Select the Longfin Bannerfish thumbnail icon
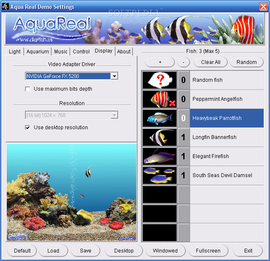The image size is (270, 261). [160, 137]
